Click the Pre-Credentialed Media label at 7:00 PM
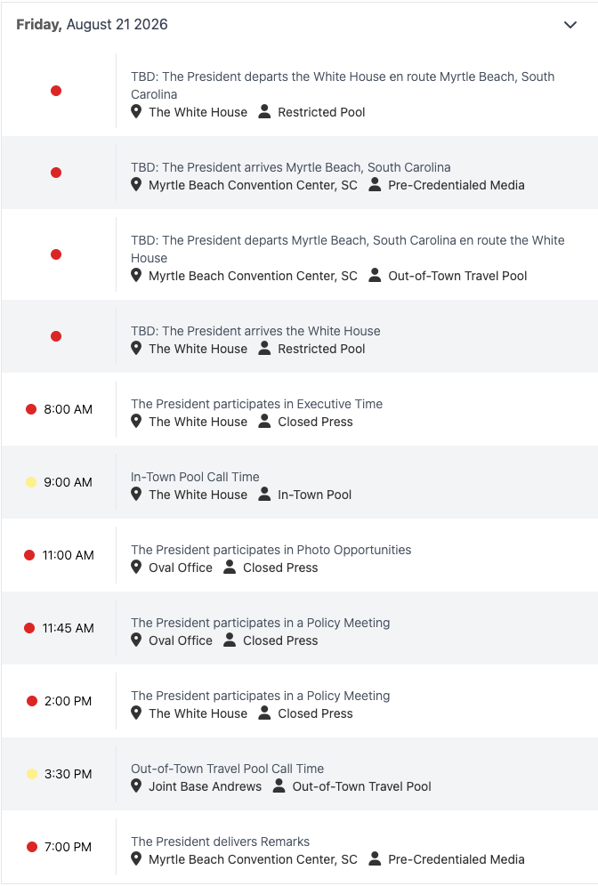Screen dimensions: 598x886 coord(457,859)
